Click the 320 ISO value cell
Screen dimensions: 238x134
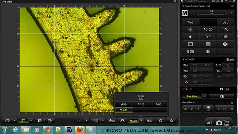pos(226,22)
